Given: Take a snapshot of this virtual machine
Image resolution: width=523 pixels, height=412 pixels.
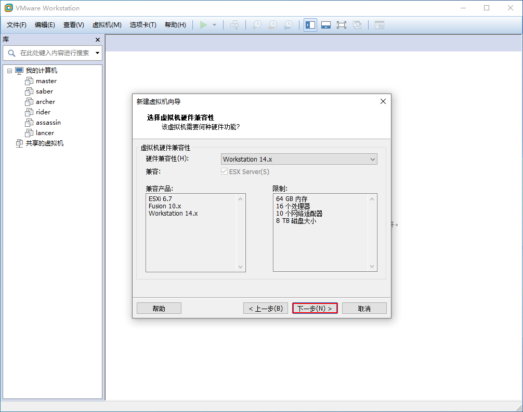Looking at the screenshot, I should coord(256,24).
